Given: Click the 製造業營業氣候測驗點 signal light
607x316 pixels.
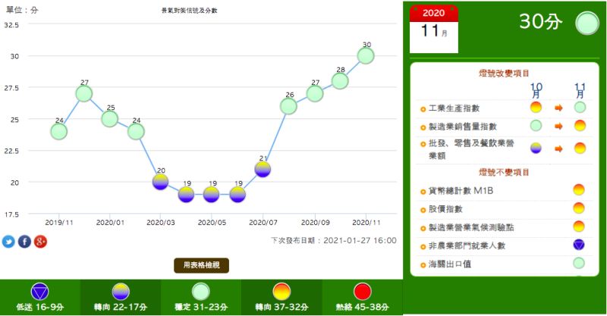Looking at the screenshot, I should 579,227.
